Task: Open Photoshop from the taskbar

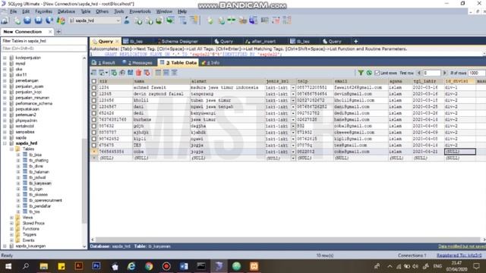Action: pyautogui.click(x=96, y=266)
